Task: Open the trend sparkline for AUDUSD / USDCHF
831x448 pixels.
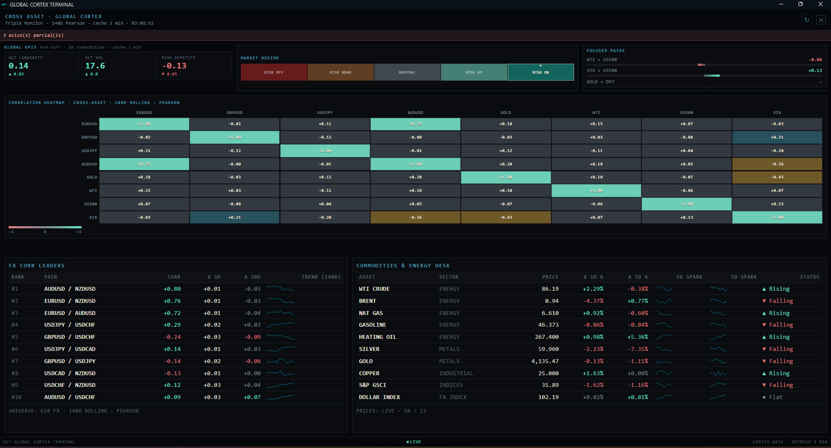Action: pyautogui.click(x=280, y=397)
